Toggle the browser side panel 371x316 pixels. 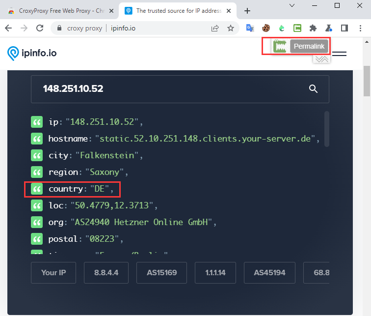(344, 28)
